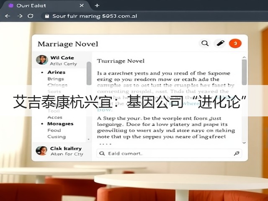Open the 'Chienge' sidebar item
Image resolution: width=268 pixels, height=201 pixels.
coord(57,85)
